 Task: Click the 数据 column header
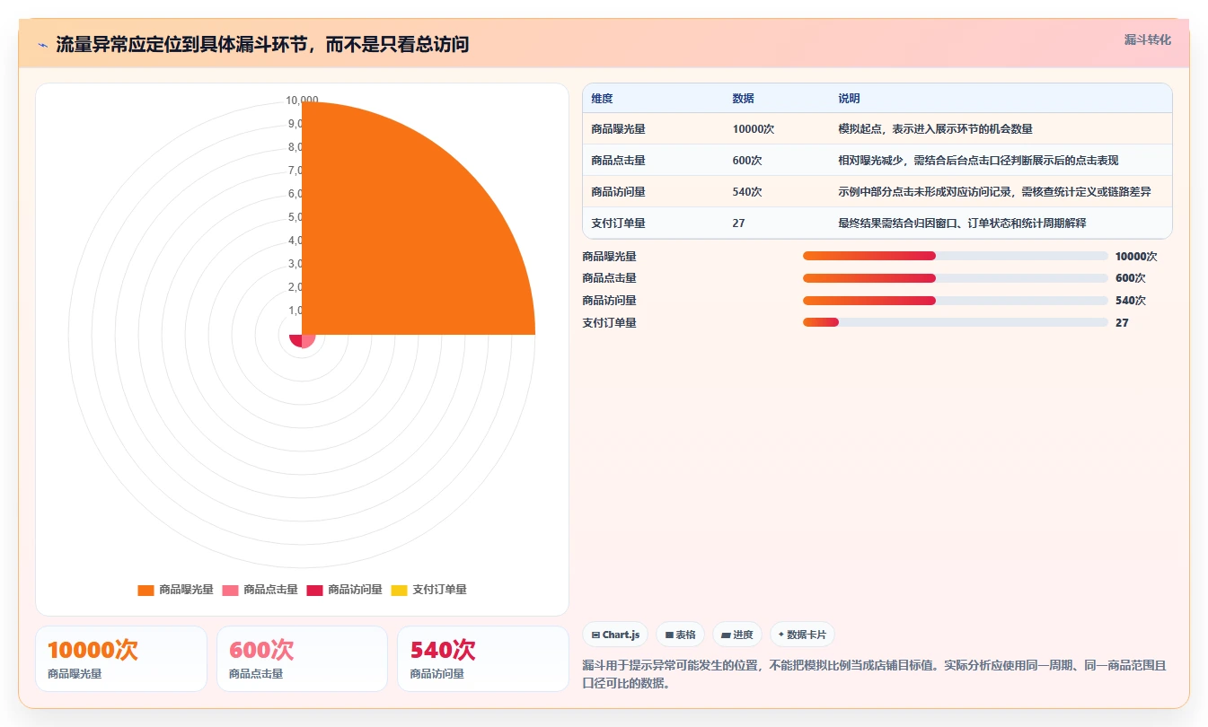click(x=743, y=99)
